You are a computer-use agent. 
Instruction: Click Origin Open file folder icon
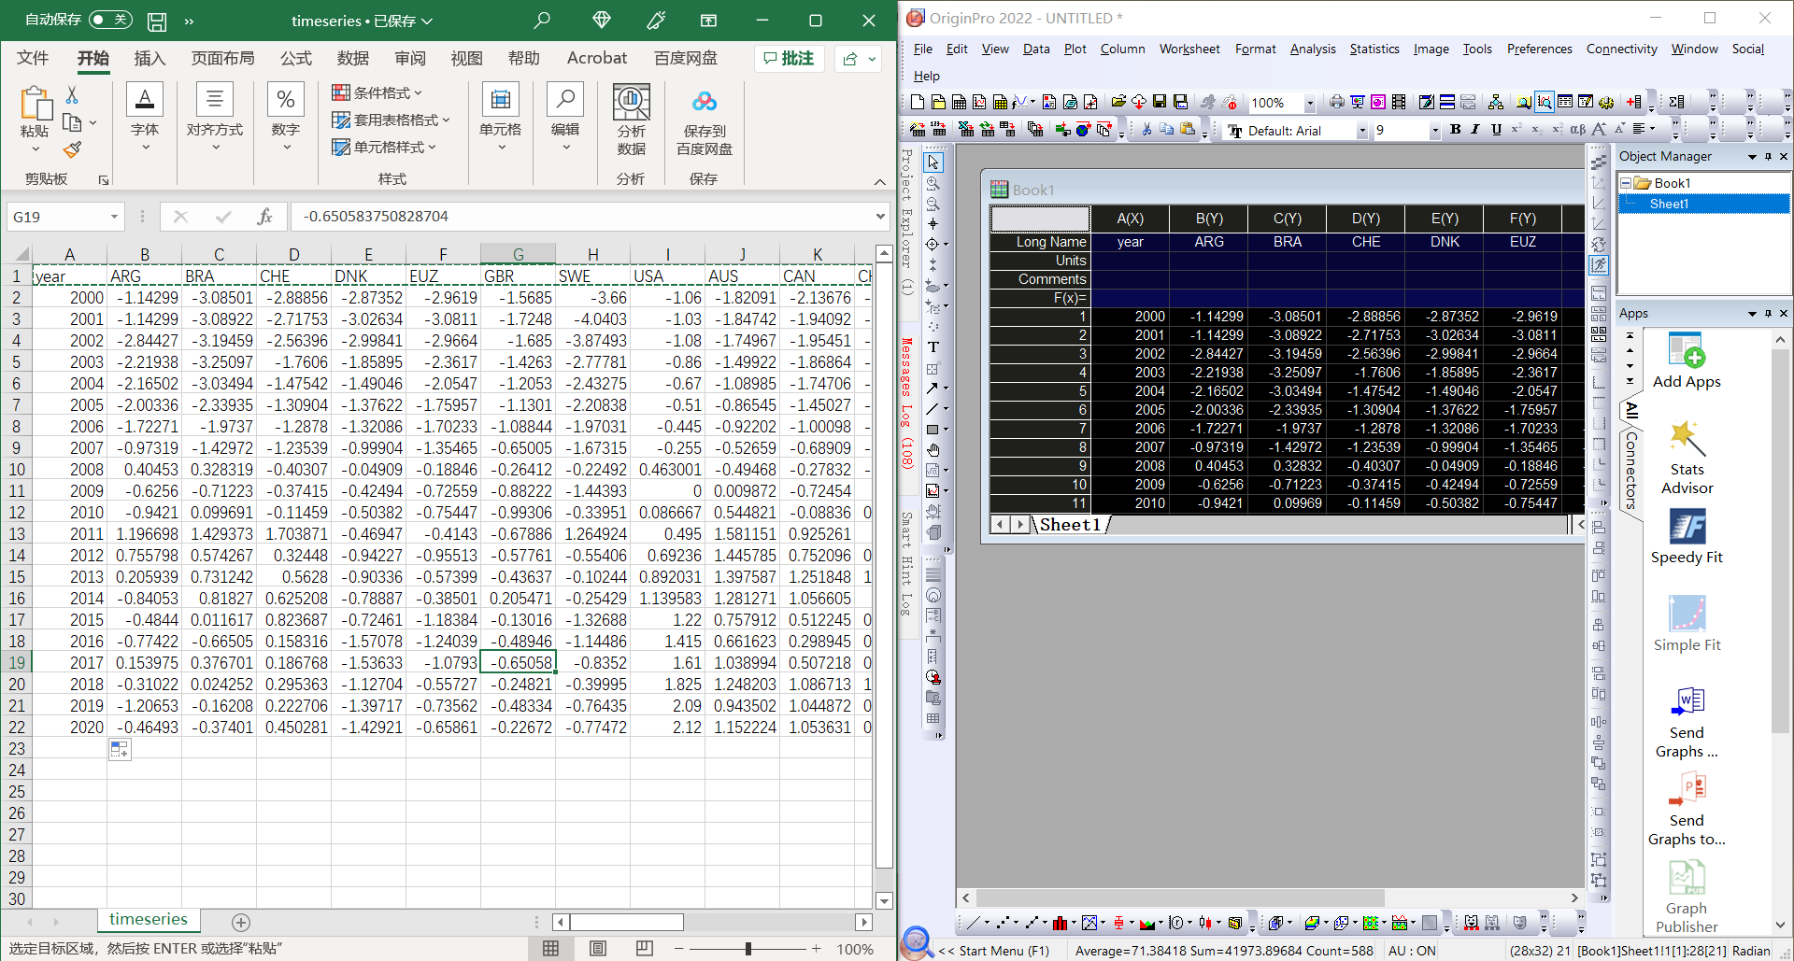coord(1118,102)
